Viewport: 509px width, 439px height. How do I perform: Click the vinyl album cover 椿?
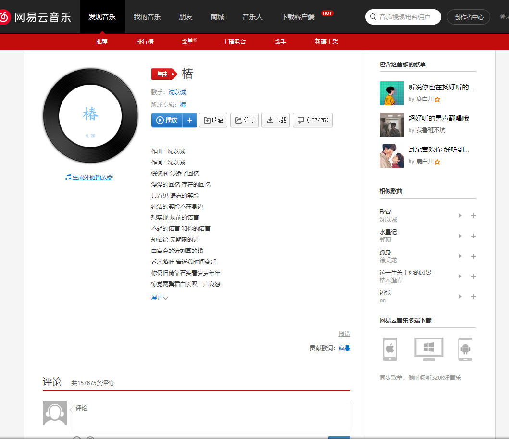[x=90, y=115]
